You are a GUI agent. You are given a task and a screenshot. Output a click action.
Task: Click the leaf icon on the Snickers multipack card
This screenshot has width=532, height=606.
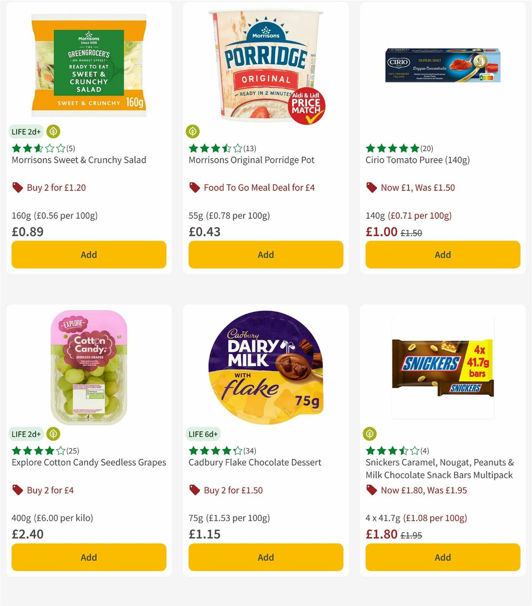tap(369, 433)
